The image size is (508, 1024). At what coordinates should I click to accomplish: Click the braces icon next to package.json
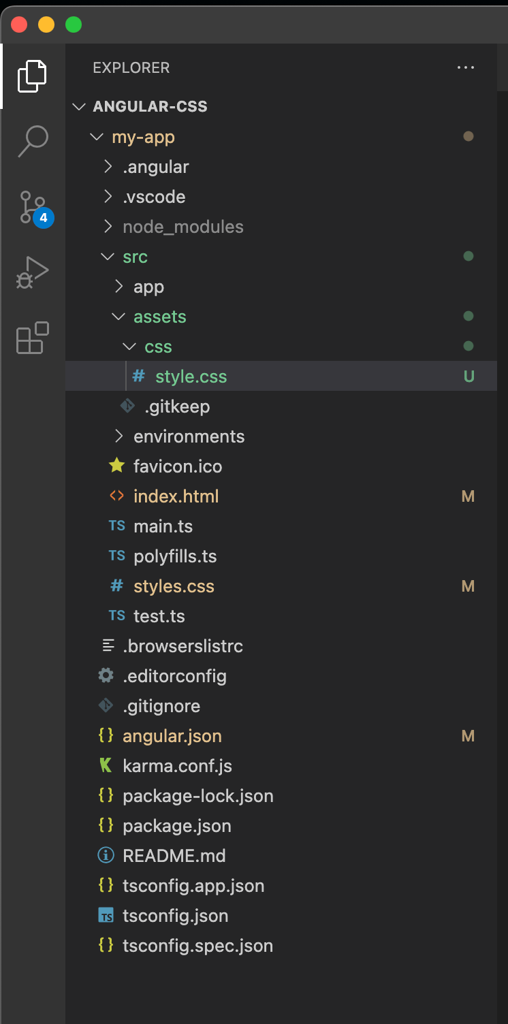106,825
